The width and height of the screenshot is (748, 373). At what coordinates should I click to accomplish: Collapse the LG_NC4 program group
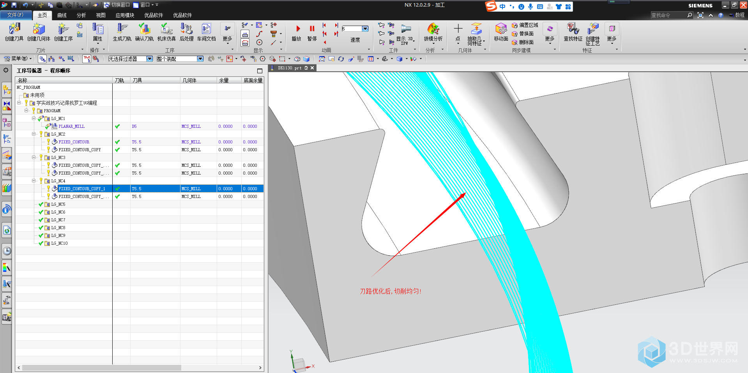click(34, 180)
